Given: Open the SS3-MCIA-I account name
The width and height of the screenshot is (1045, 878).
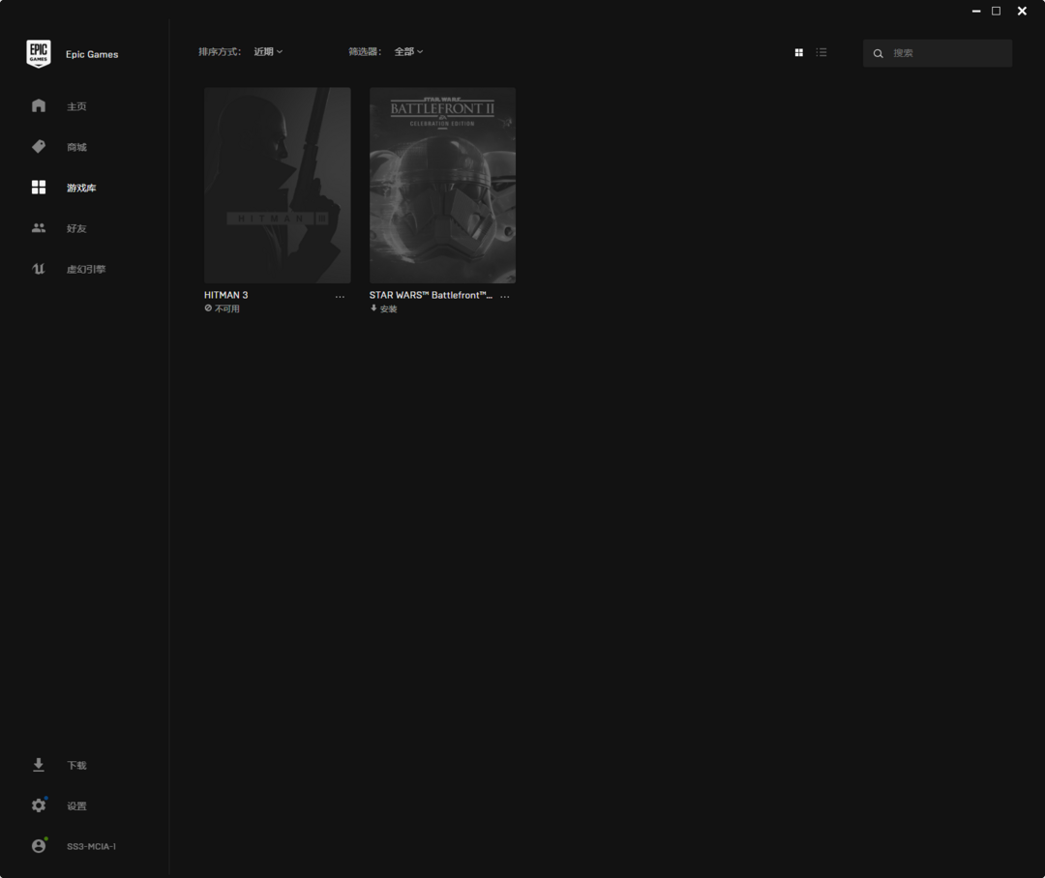Looking at the screenshot, I should (91, 847).
